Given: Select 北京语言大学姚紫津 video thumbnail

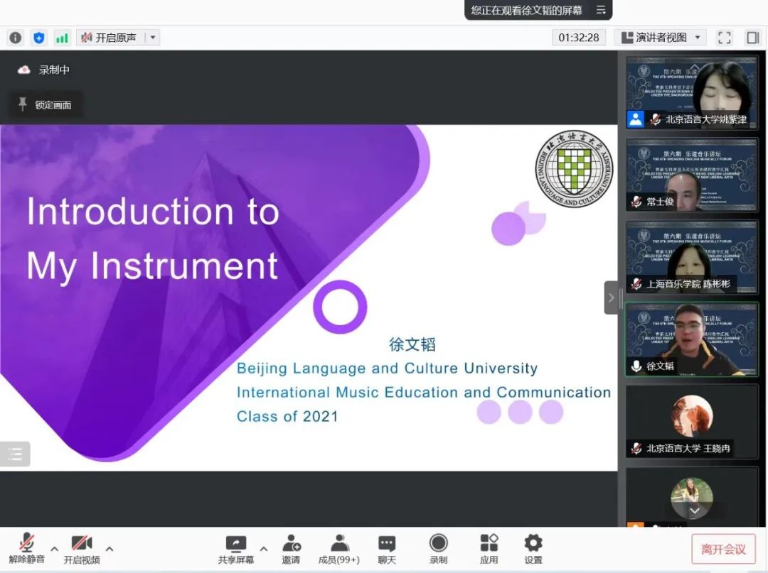Looking at the screenshot, I should coord(692,92).
